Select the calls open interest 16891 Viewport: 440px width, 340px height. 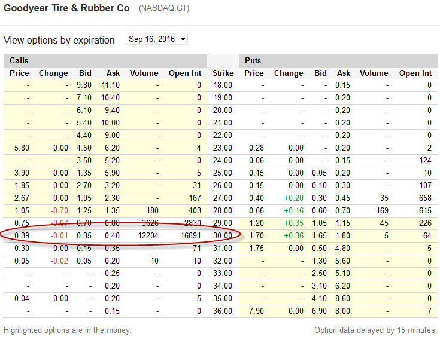coord(190,235)
